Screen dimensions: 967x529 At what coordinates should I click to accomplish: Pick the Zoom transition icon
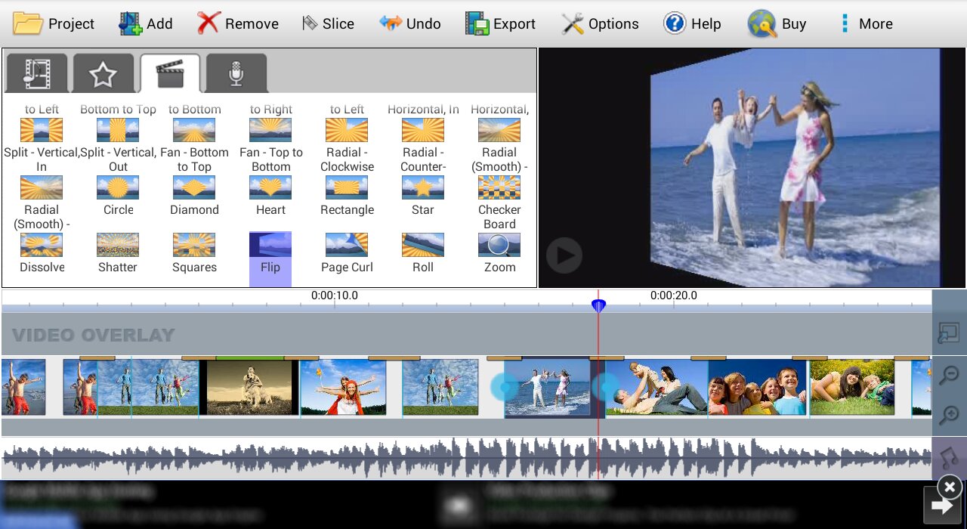point(499,246)
